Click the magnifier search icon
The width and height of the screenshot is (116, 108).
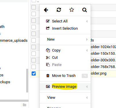click(85, 10)
